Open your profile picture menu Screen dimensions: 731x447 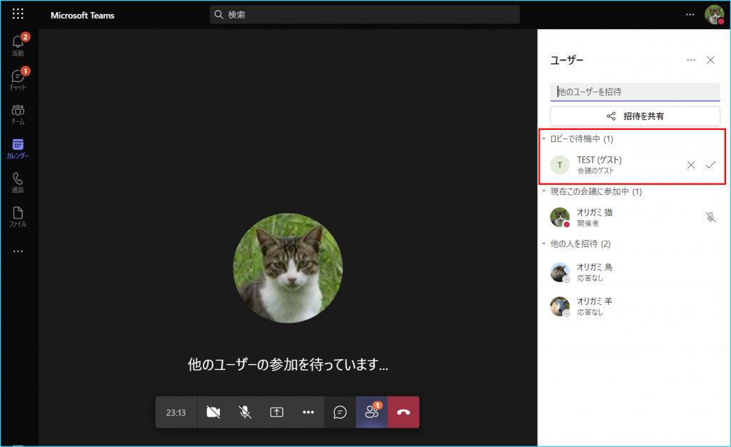pos(714,14)
